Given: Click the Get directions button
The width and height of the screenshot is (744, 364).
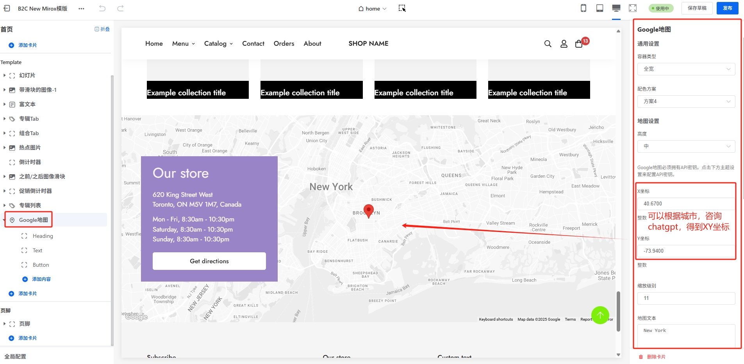Looking at the screenshot, I should coord(209,261).
